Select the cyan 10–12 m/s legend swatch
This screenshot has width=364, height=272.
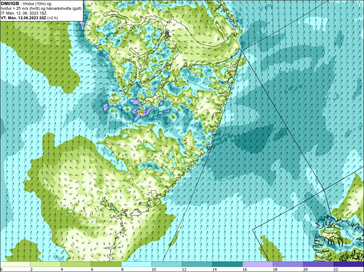[167, 264]
